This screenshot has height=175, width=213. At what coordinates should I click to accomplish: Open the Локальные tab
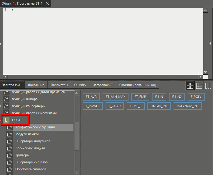(36, 85)
